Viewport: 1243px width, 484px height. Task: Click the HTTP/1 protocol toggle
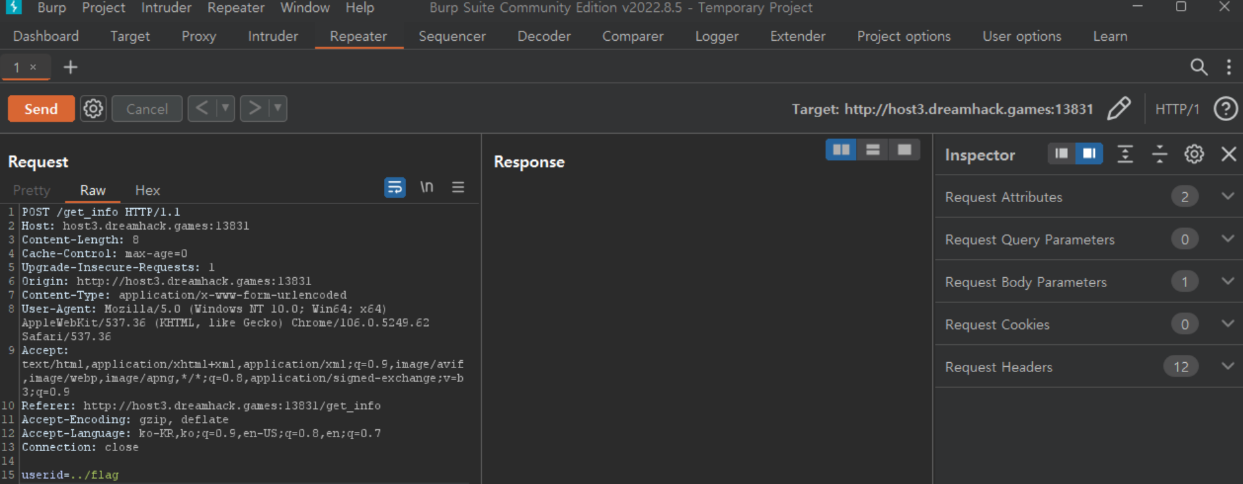(1177, 109)
